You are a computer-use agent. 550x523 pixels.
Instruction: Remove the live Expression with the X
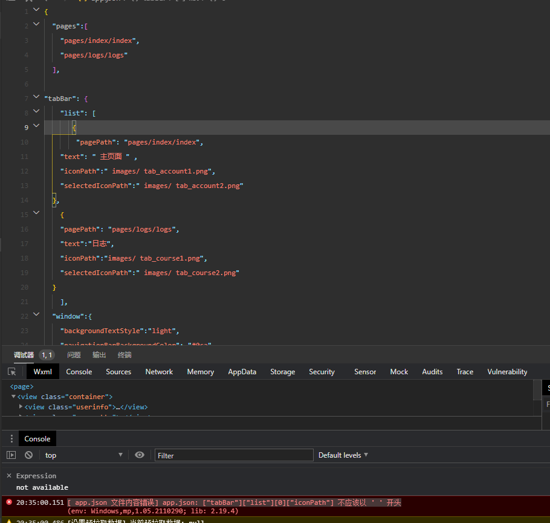coord(9,476)
